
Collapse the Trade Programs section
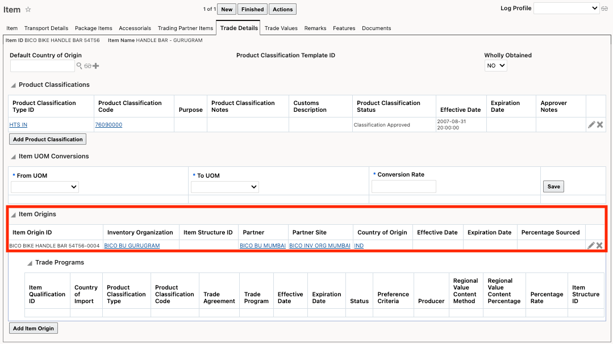coord(30,263)
